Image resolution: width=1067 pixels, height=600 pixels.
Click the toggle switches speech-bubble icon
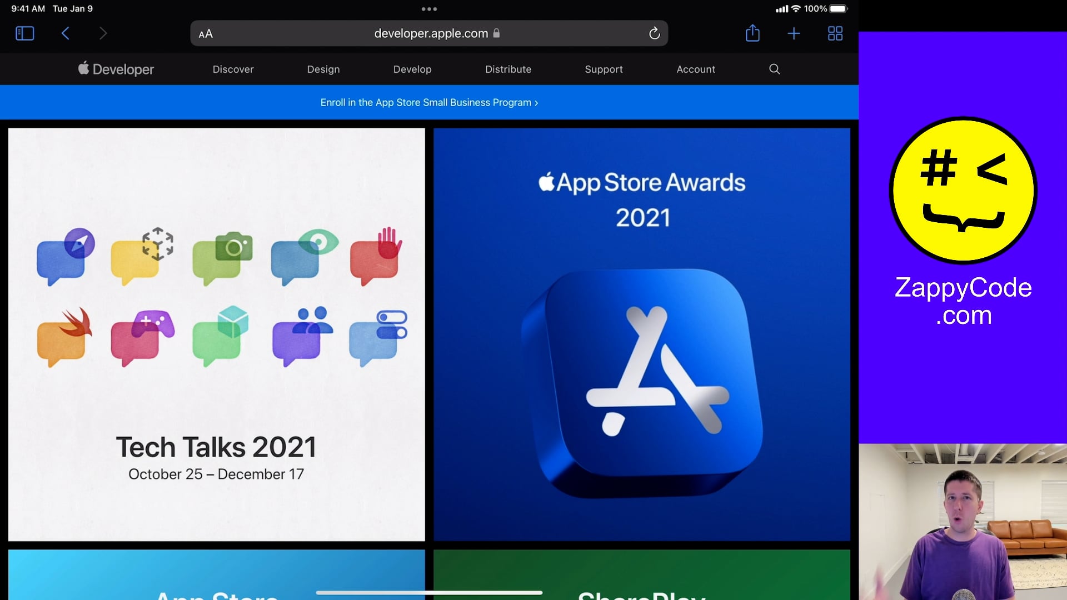378,338
